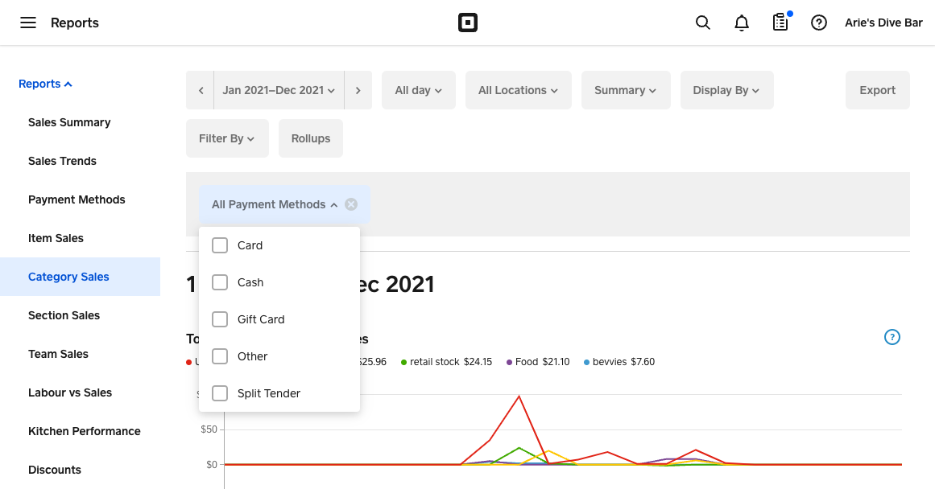This screenshot has height=489, width=935.
Task: Open the Payment Methods report
Action: [x=77, y=199]
